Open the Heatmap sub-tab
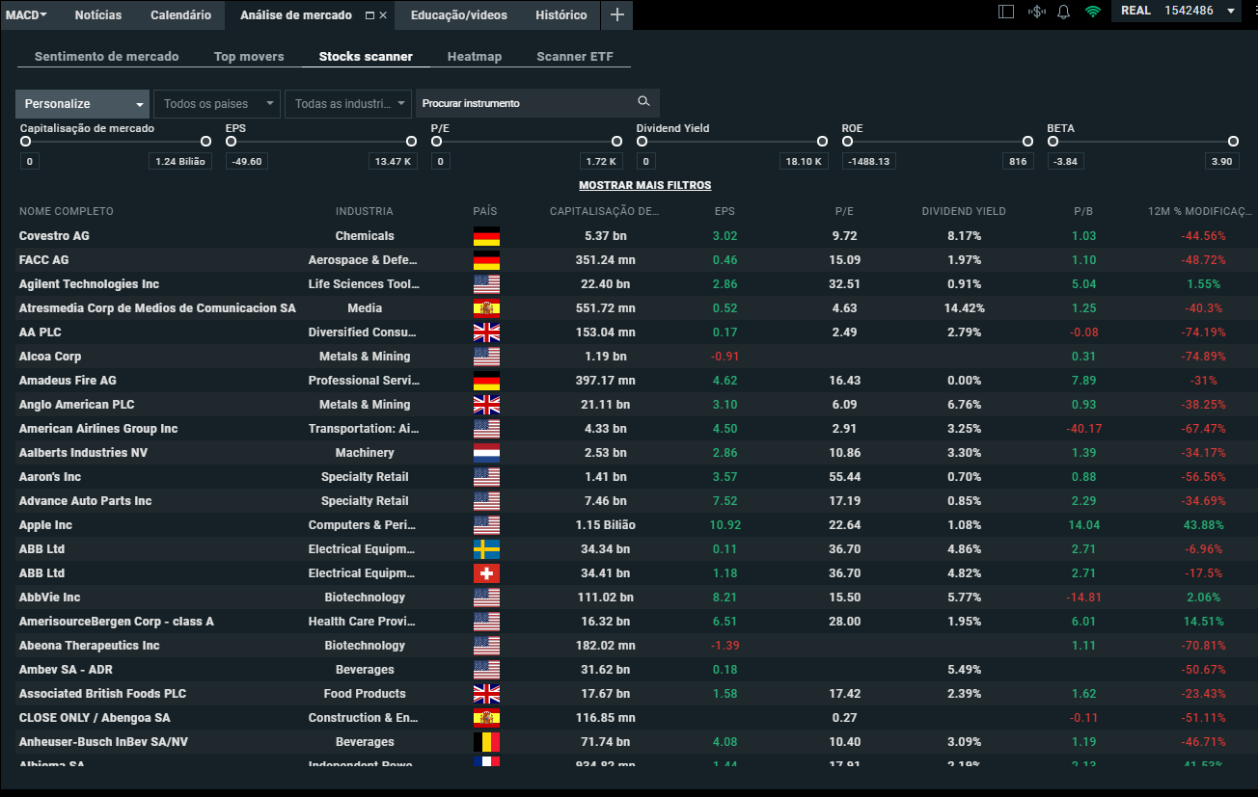Viewport: 1258px width, 797px height. [x=475, y=56]
